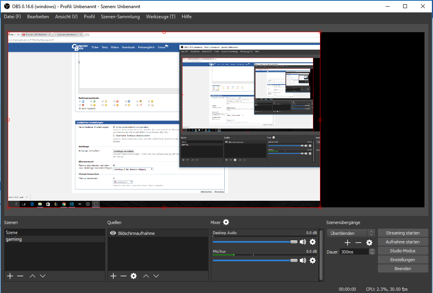Click Mixer panel vertical scrollbar
This screenshot has height=293, width=433.
point(321,255)
